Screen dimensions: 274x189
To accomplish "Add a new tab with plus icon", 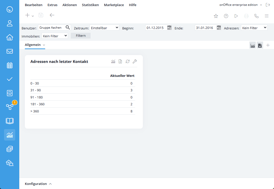I will click(268, 45).
